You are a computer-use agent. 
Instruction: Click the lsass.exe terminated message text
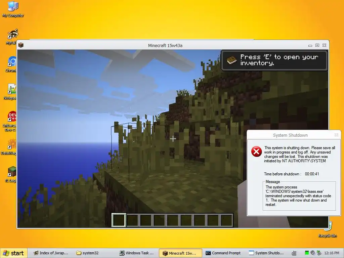pos(298,196)
